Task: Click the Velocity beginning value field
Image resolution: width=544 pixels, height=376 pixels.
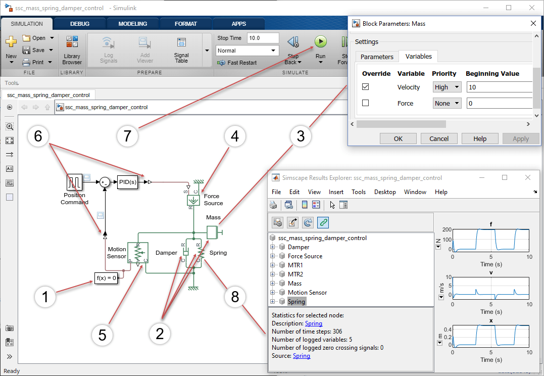Action: tap(500, 87)
